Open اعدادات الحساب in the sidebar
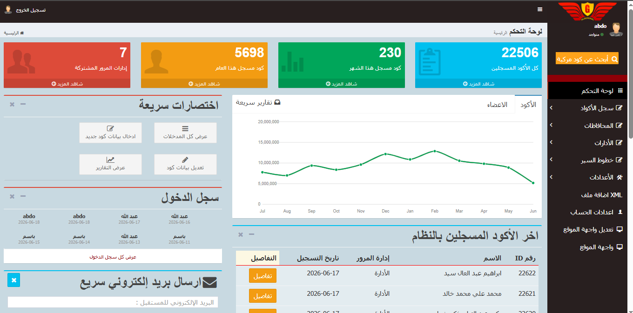 point(587,212)
